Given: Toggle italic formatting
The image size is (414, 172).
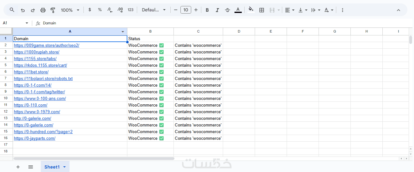Looking at the screenshot, I should (x=217, y=10).
